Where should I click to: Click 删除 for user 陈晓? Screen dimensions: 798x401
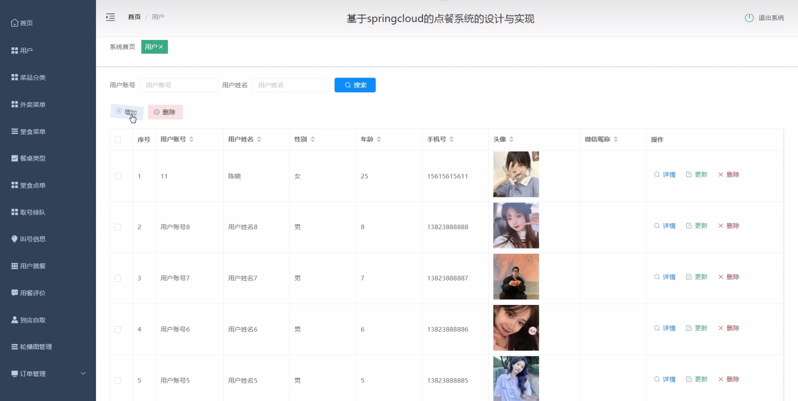728,174
